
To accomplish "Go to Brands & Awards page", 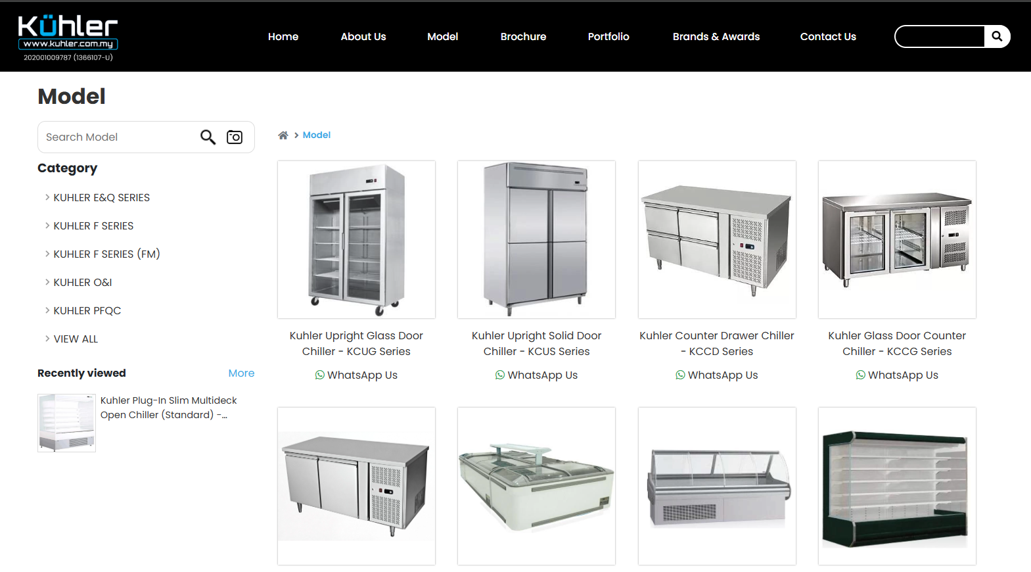I will [x=716, y=37].
